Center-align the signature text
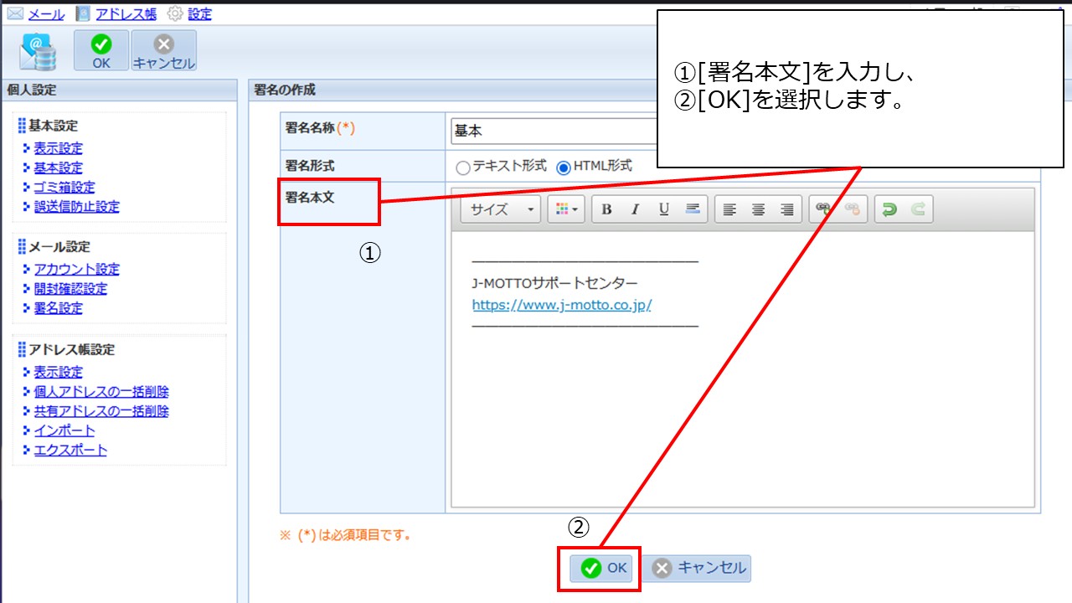This screenshot has width=1072, height=603. coord(758,209)
